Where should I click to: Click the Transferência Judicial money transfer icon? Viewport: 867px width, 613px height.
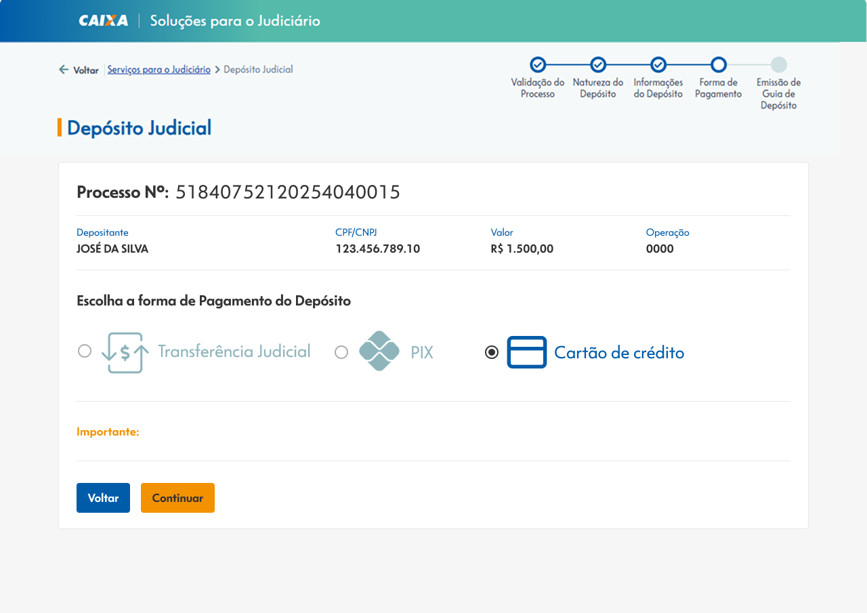tap(125, 352)
